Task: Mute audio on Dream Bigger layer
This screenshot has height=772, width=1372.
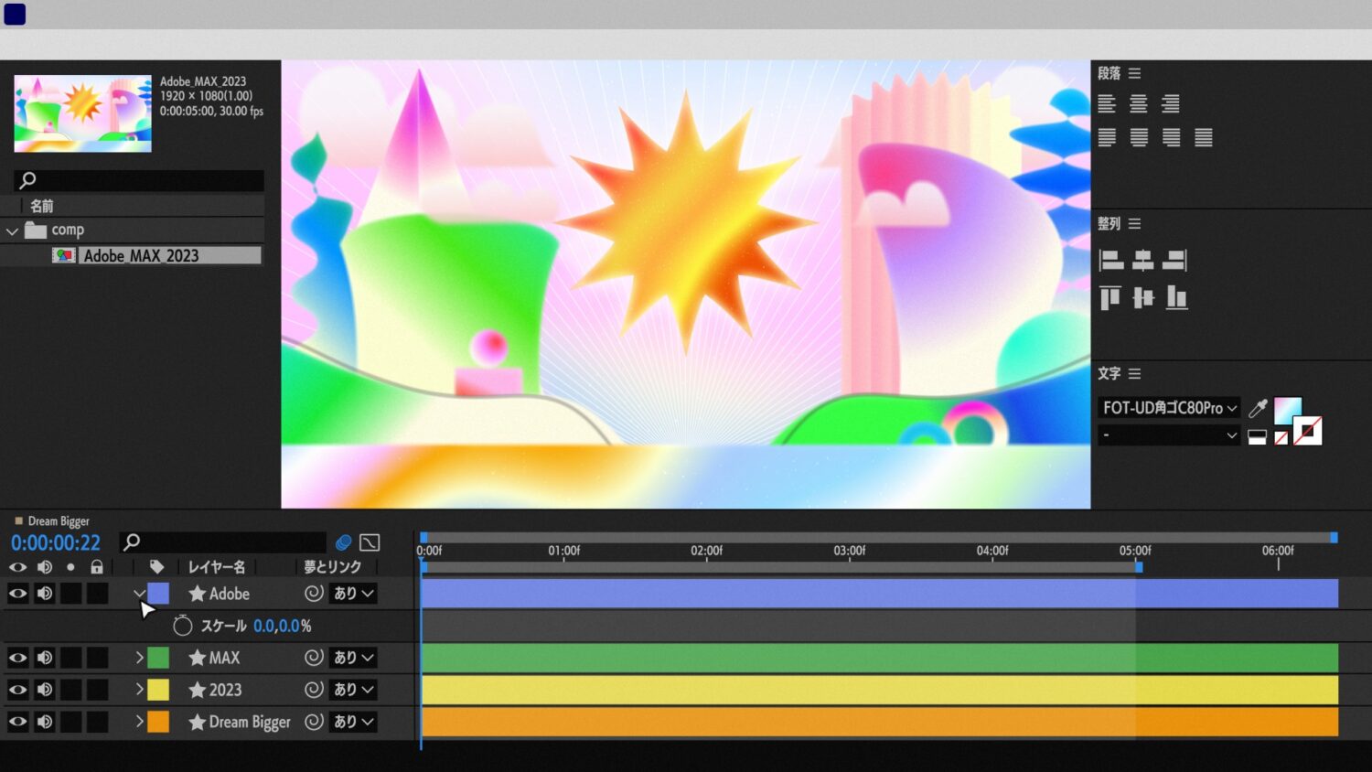Action: pyautogui.click(x=45, y=722)
